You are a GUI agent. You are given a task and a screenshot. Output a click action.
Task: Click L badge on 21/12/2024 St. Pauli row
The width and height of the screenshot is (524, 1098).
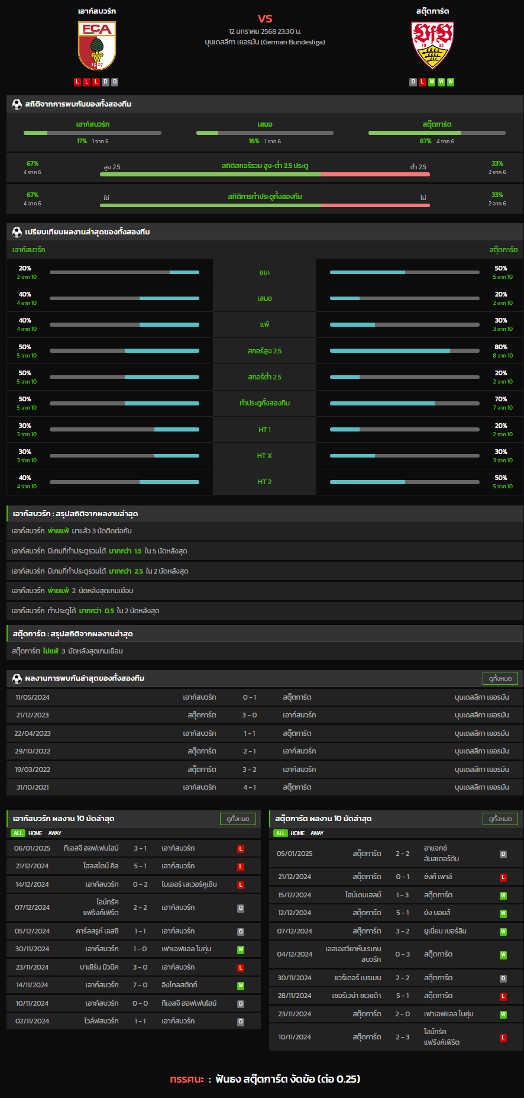[x=503, y=877]
